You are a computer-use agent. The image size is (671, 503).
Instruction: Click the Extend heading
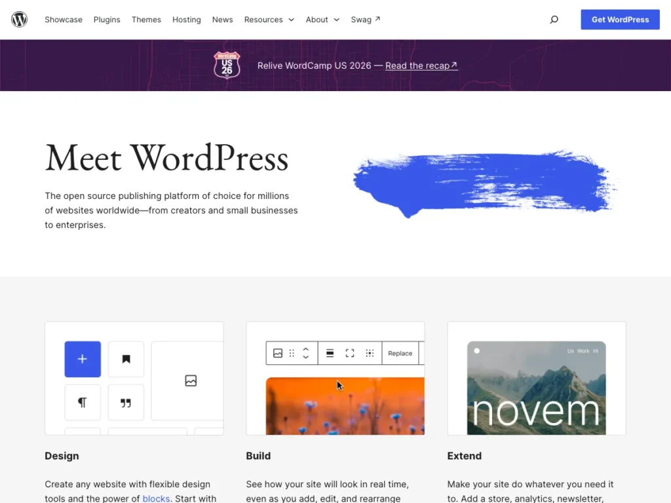pyautogui.click(x=465, y=456)
